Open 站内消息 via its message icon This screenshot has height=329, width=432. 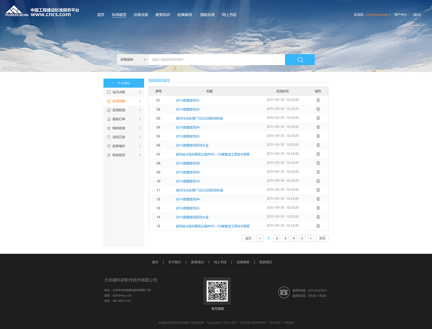click(109, 92)
